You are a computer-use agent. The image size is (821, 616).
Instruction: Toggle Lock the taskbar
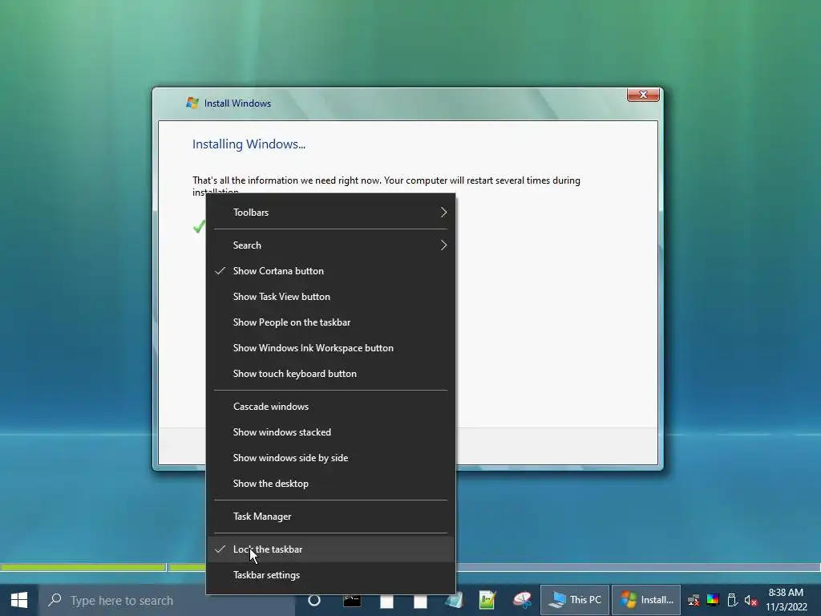pos(331,549)
